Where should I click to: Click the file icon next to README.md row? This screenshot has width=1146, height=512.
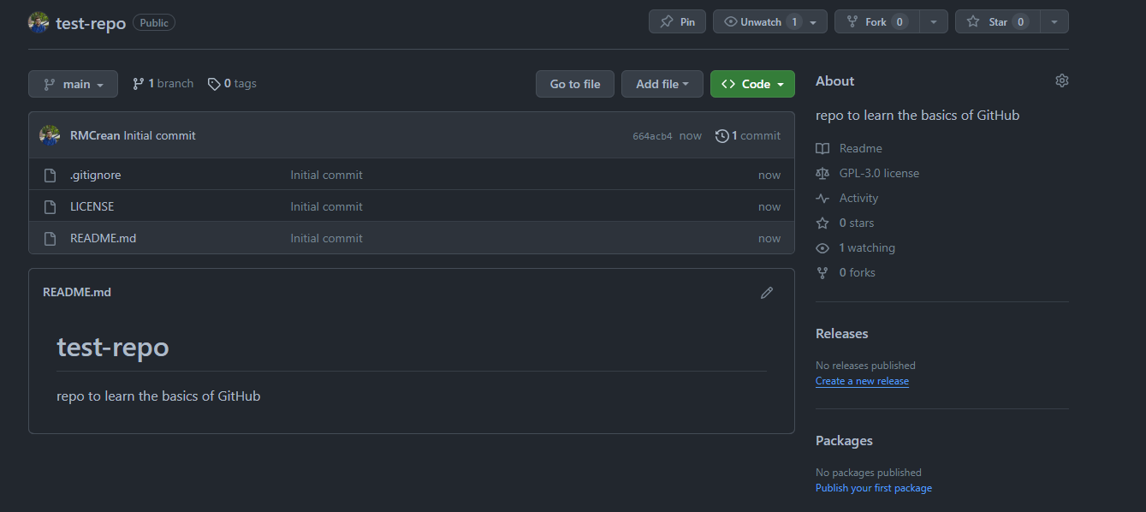pos(50,238)
